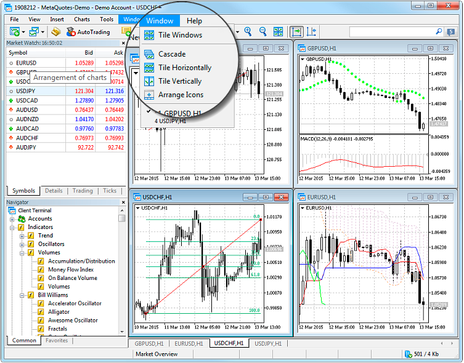Toggle the chart shift icon
The height and width of the screenshot is (363, 464).
click(311, 31)
